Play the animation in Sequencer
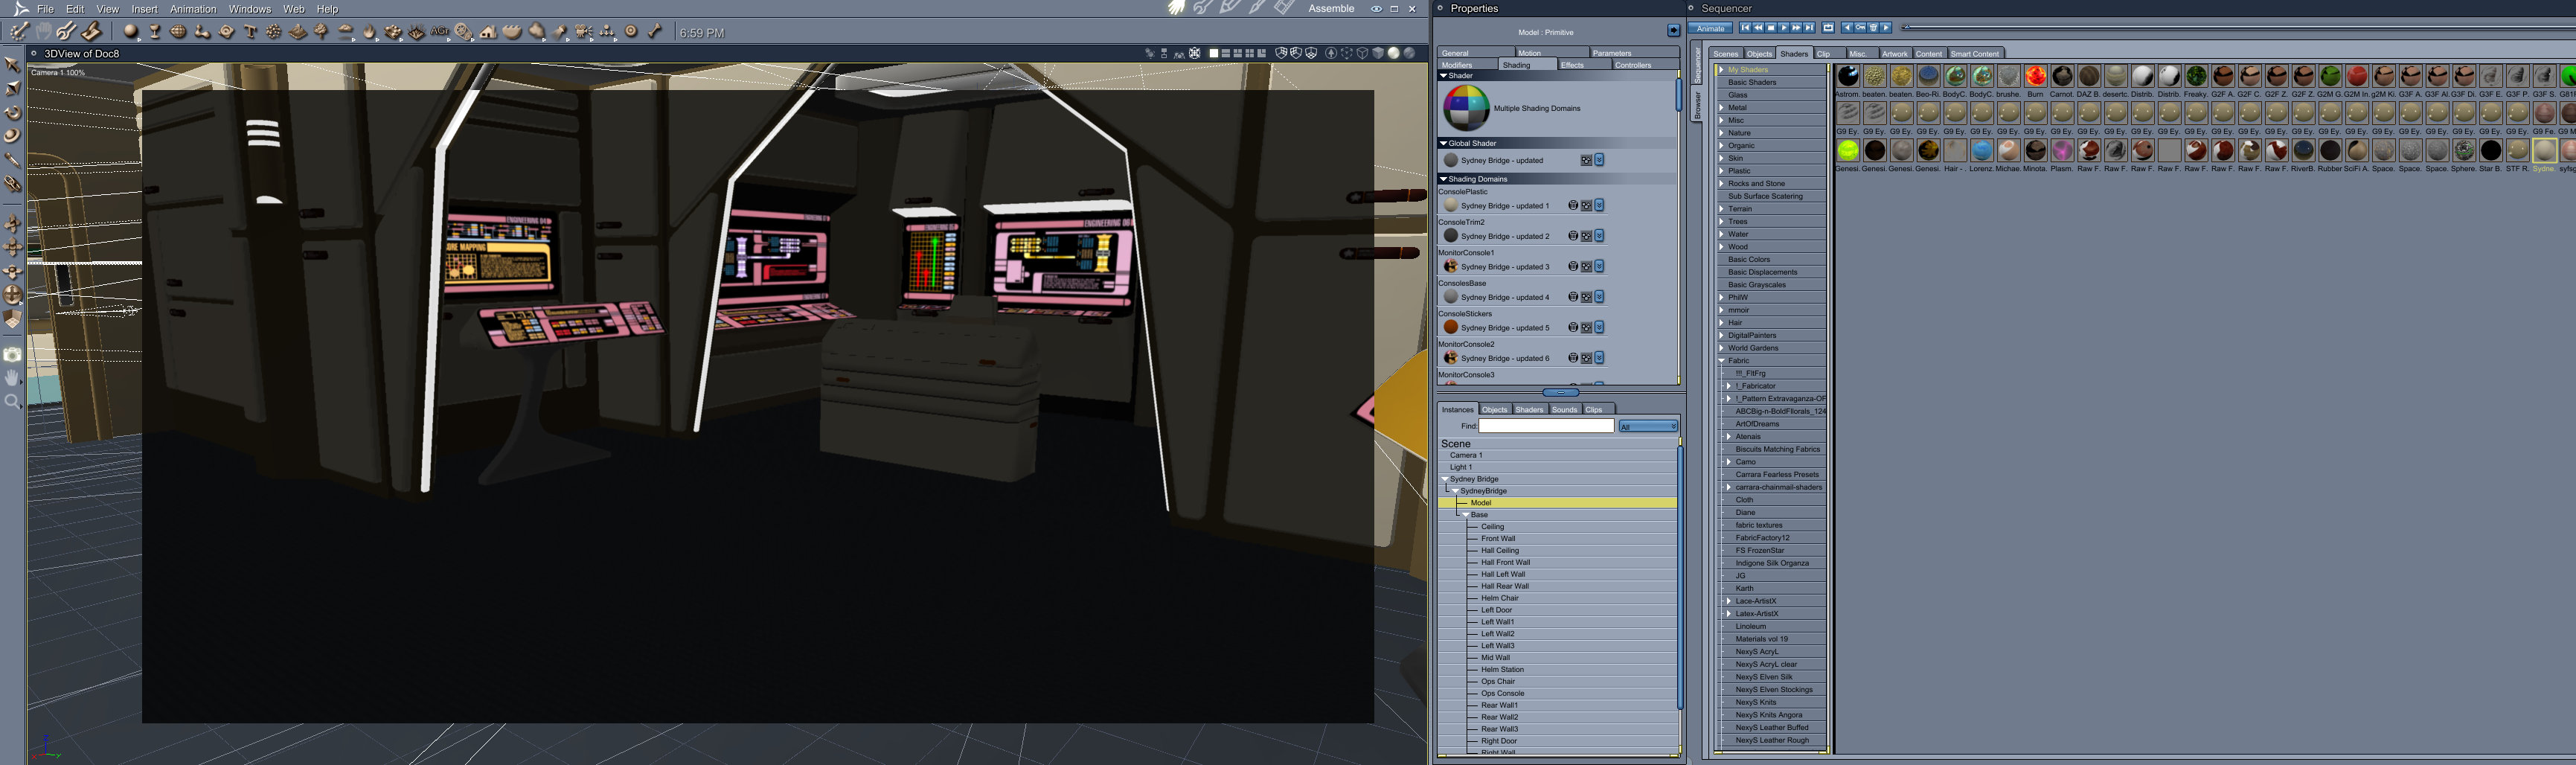This screenshot has width=2576, height=765. 1784,28
